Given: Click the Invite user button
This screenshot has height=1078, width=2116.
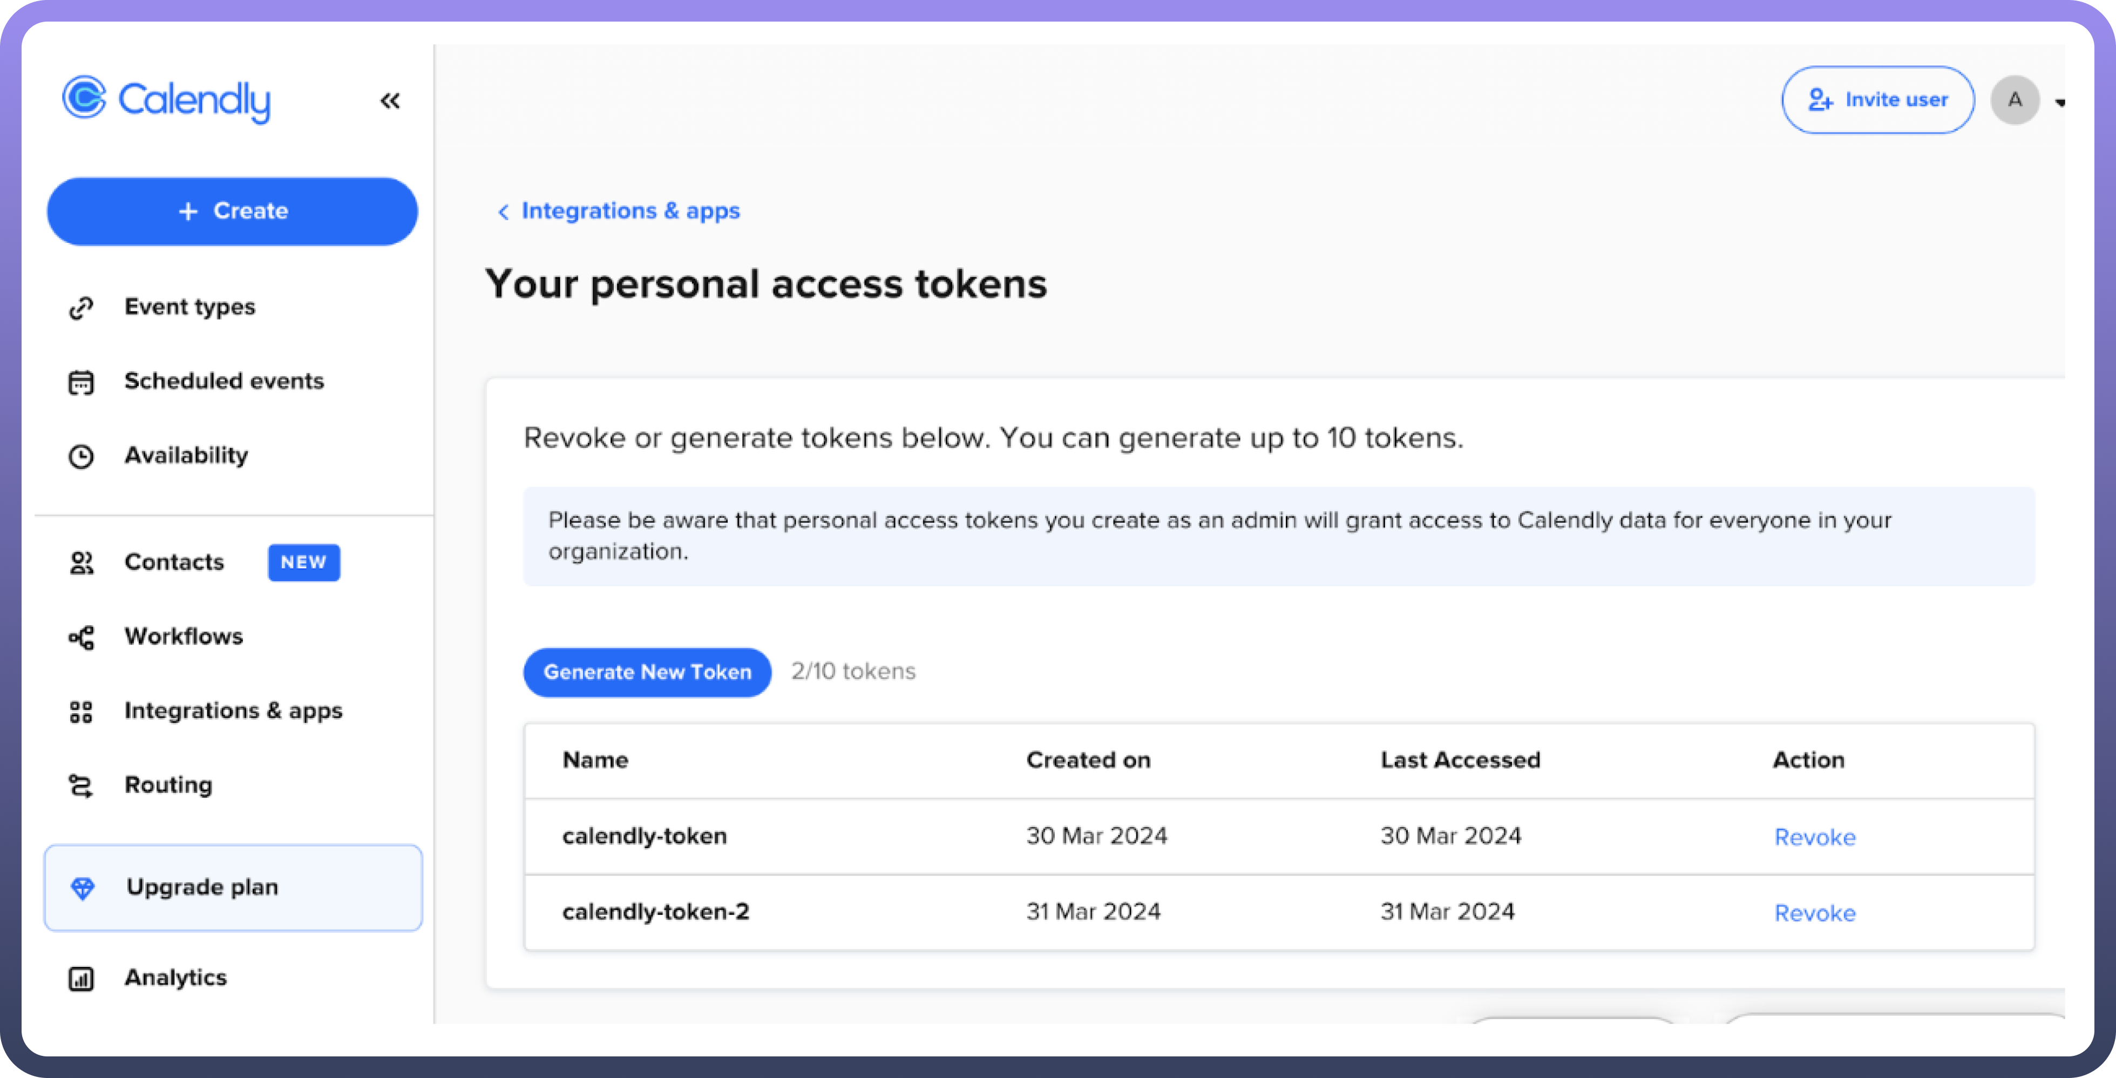Looking at the screenshot, I should 1878,100.
